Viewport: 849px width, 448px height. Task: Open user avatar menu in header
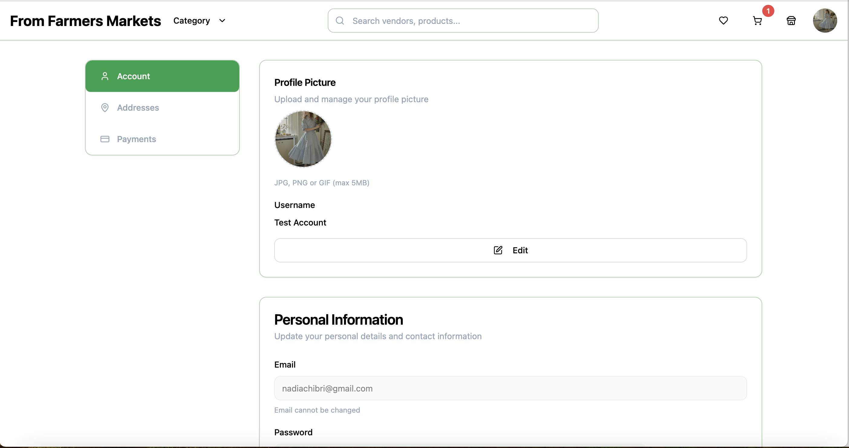[825, 21]
